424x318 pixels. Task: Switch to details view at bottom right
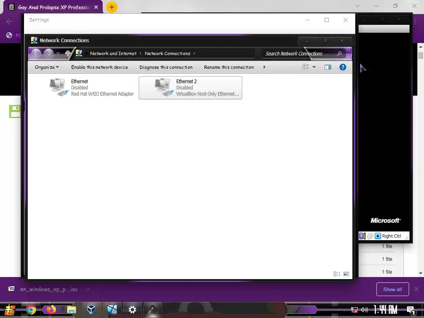click(x=337, y=274)
